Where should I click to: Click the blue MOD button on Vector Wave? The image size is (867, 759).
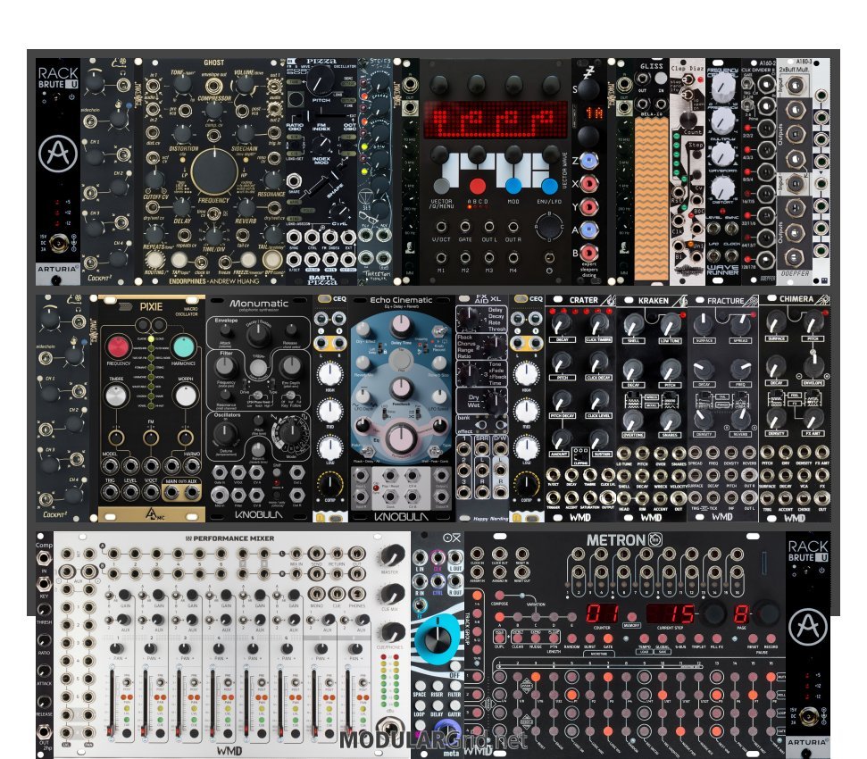(513, 187)
